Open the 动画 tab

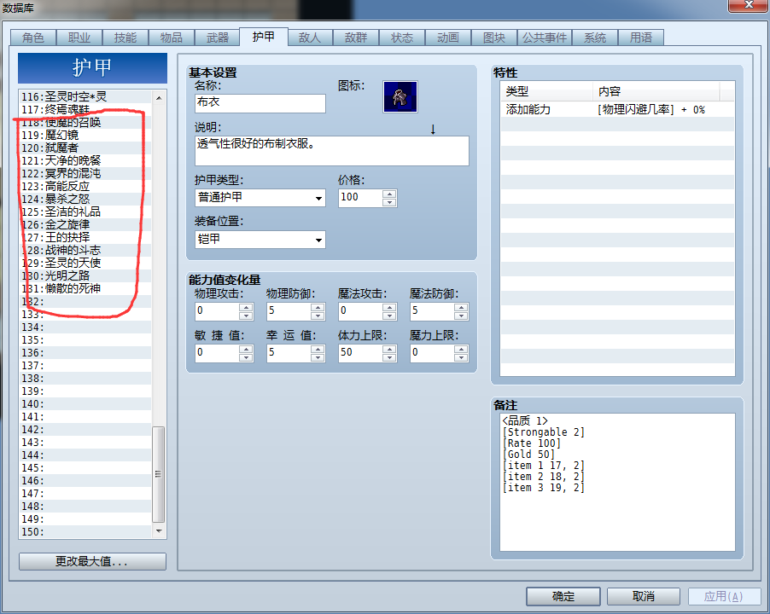tap(448, 38)
